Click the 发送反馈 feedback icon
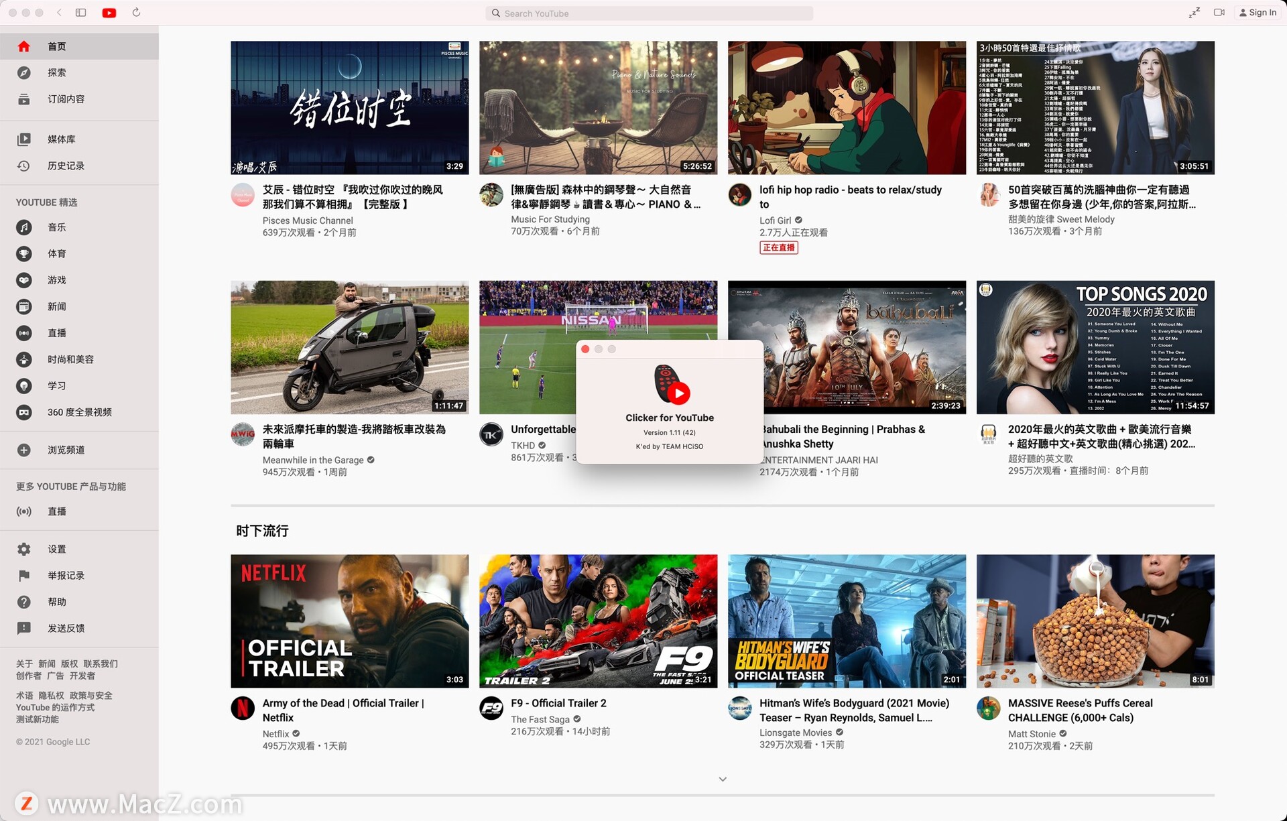The height and width of the screenshot is (821, 1287). [24, 629]
